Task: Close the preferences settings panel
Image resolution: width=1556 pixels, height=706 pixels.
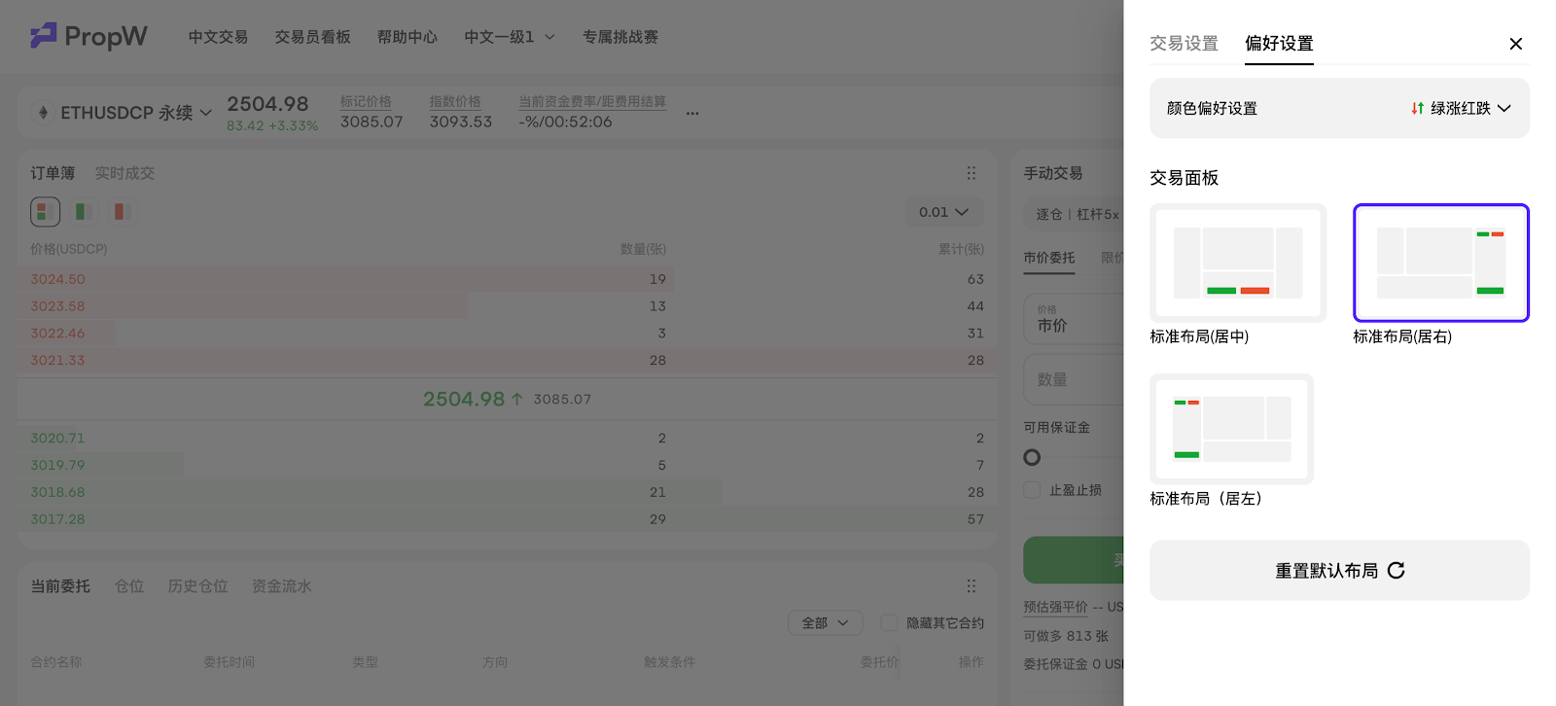Action: tap(1515, 44)
